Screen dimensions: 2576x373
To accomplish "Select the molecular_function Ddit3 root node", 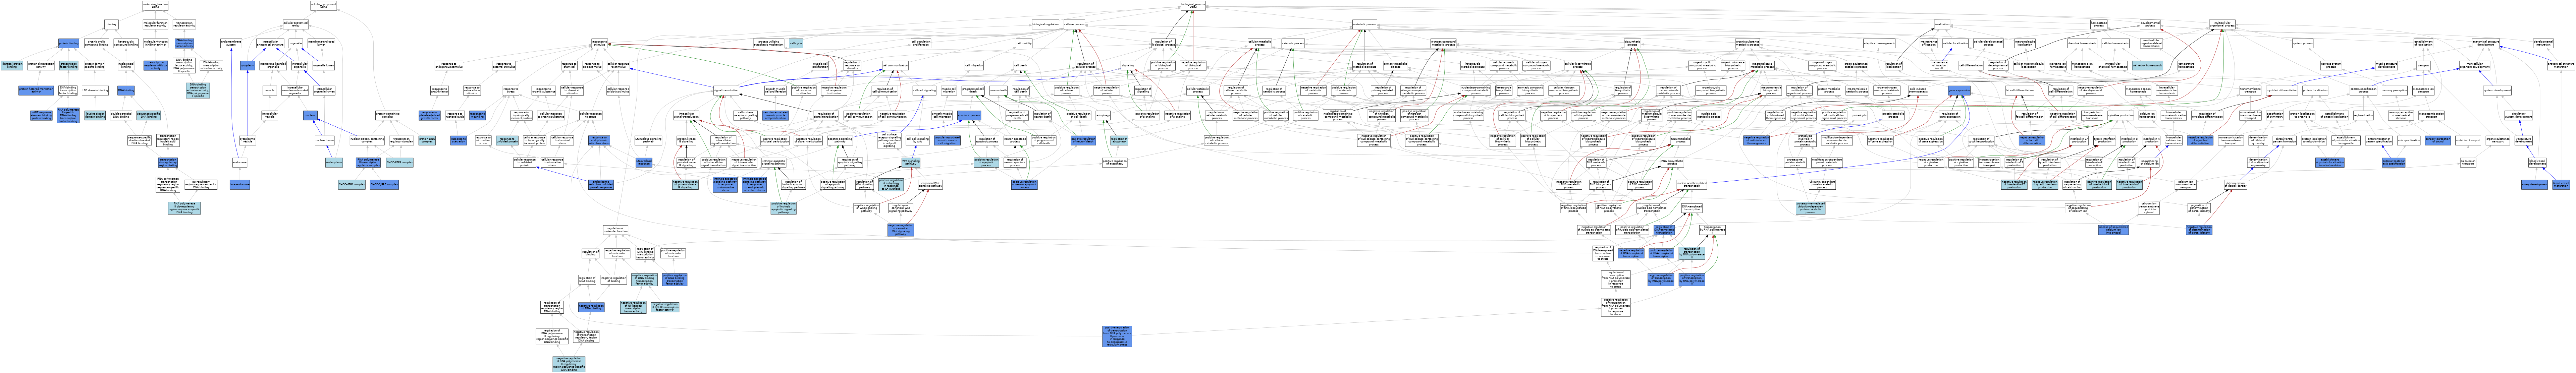I will [x=155, y=6].
